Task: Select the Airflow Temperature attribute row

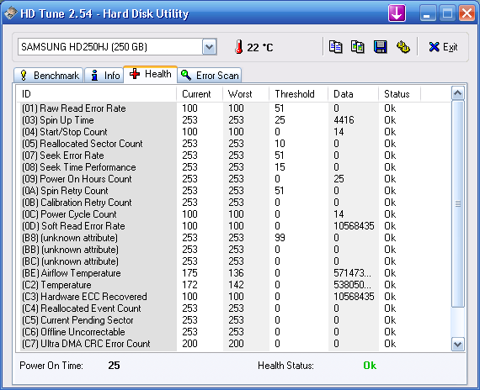Action: (232, 273)
